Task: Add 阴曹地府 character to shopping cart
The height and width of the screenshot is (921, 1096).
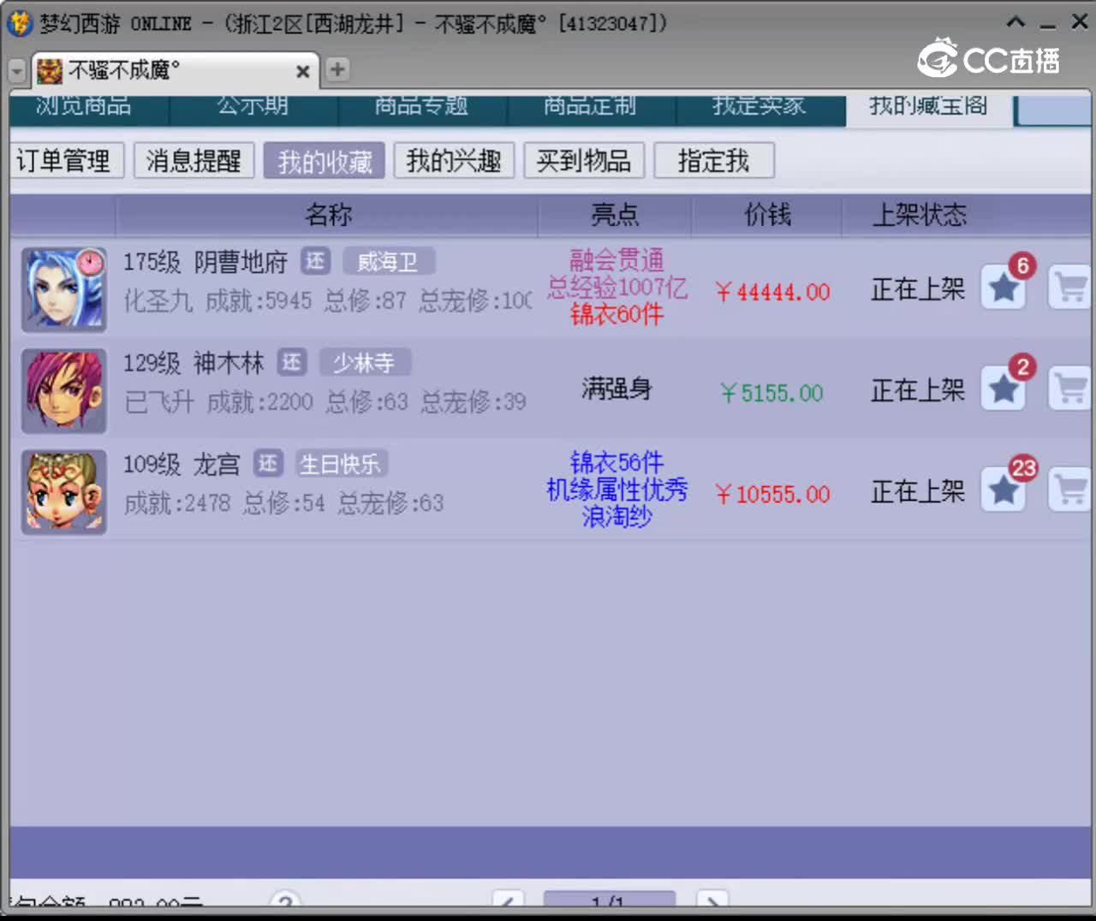Action: pos(1070,288)
